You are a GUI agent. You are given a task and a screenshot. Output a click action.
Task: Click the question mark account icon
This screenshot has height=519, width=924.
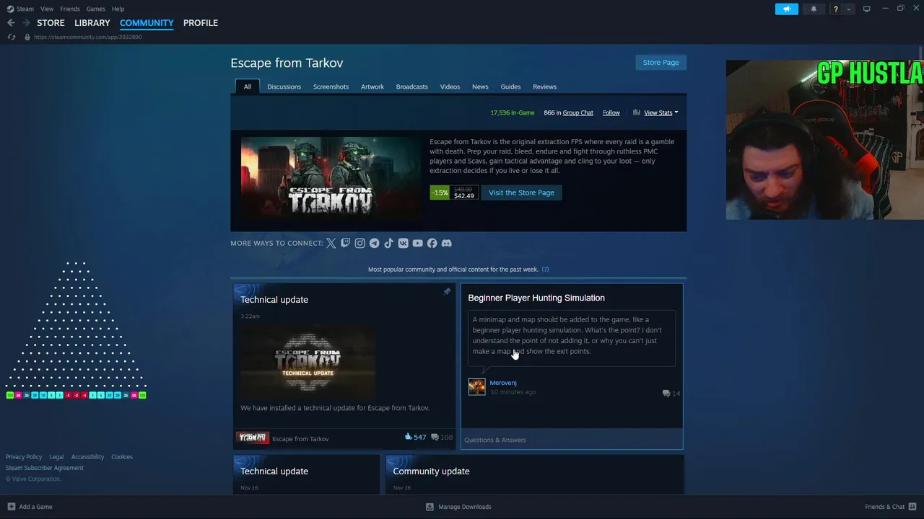tap(836, 9)
